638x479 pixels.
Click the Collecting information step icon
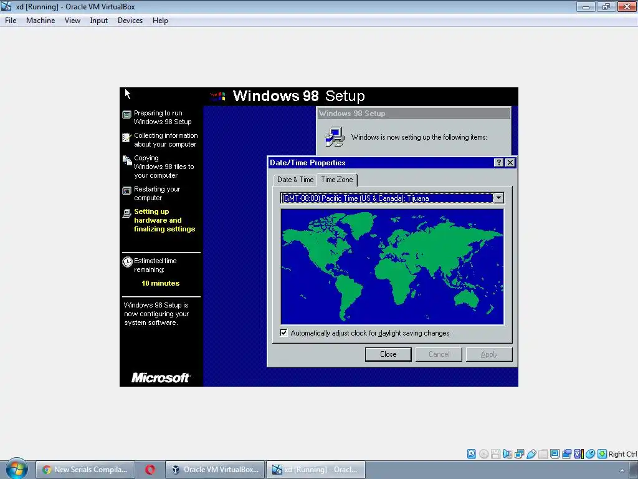(127, 137)
